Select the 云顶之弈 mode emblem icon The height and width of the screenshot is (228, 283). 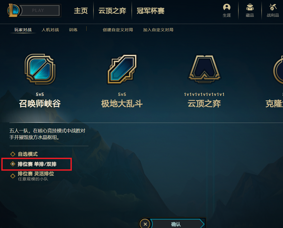click(x=204, y=69)
